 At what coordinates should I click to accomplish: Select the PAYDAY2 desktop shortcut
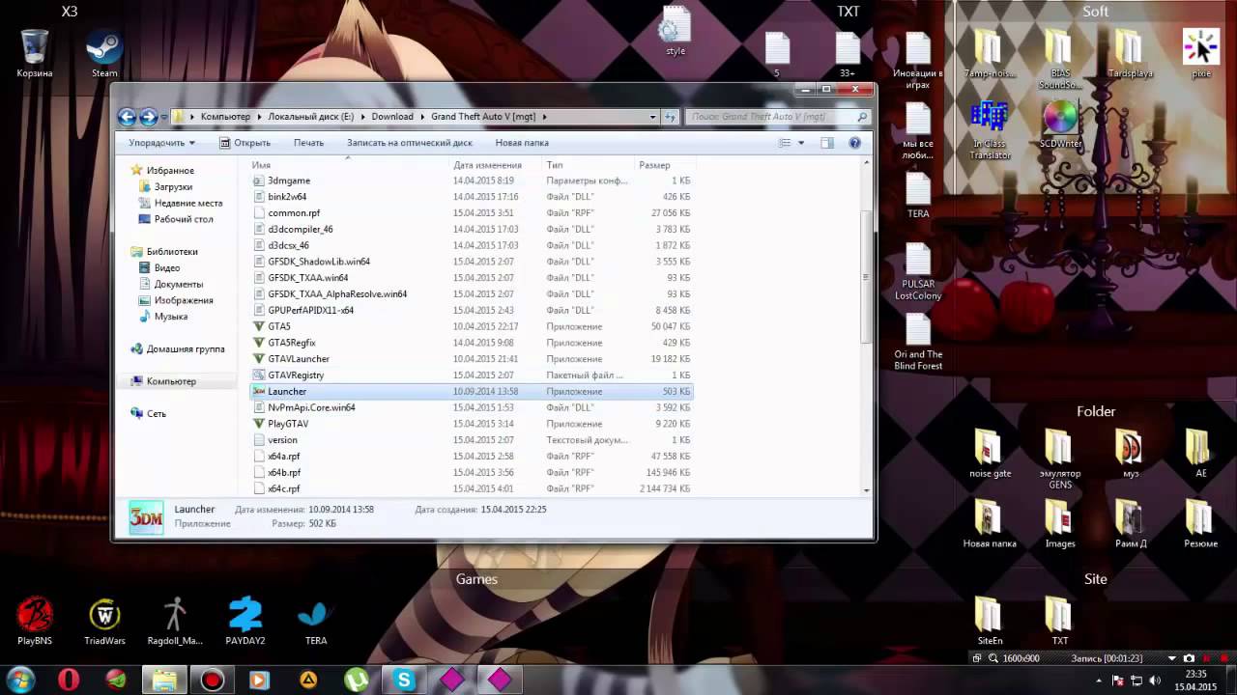245,622
